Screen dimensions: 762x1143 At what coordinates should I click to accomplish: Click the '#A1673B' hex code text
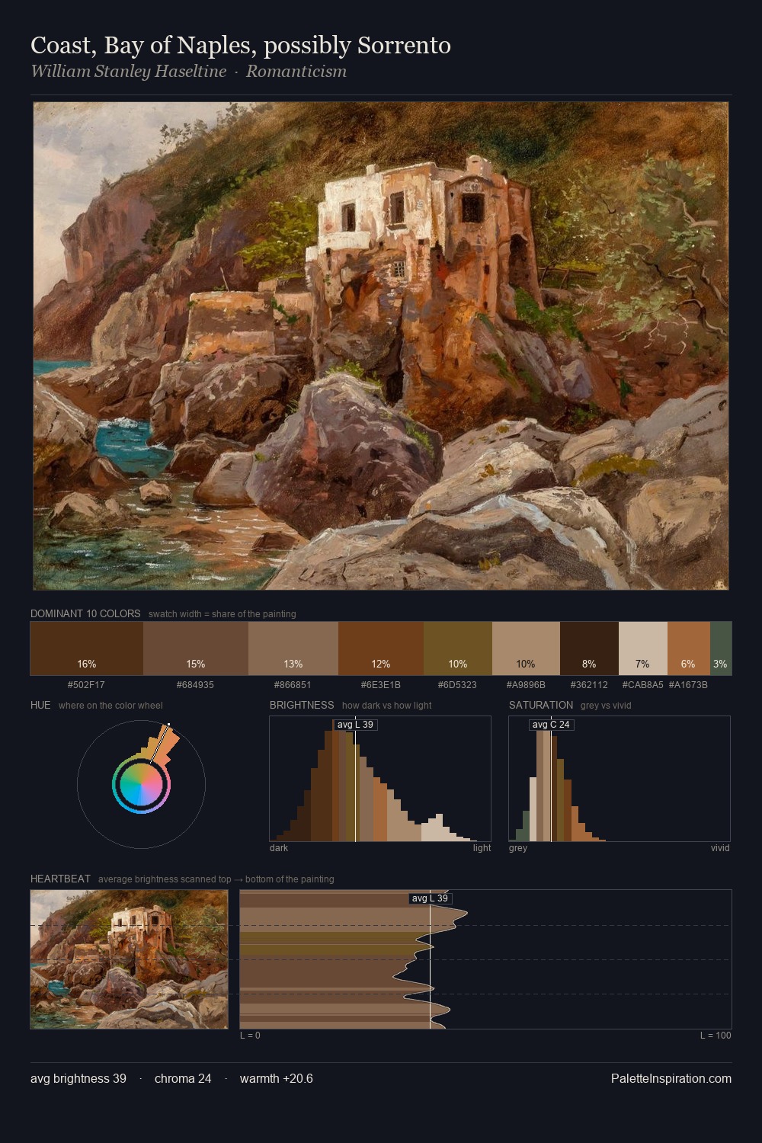(688, 685)
